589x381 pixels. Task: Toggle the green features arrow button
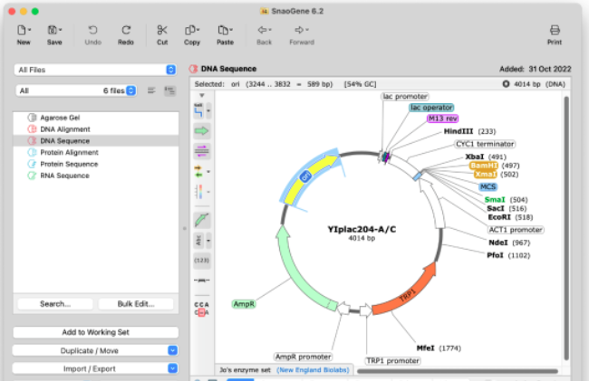pyautogui.click(x=202, y=131)
